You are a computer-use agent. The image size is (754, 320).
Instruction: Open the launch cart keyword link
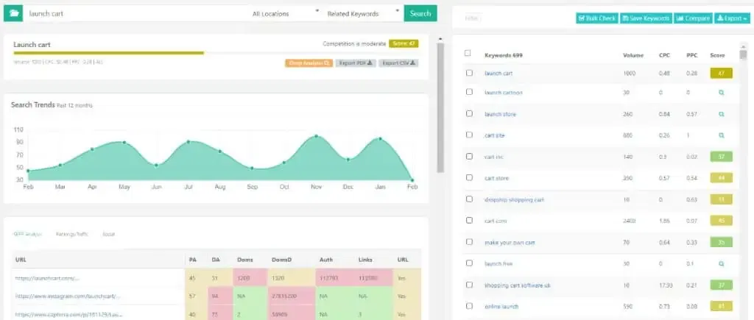pos(498,74)
